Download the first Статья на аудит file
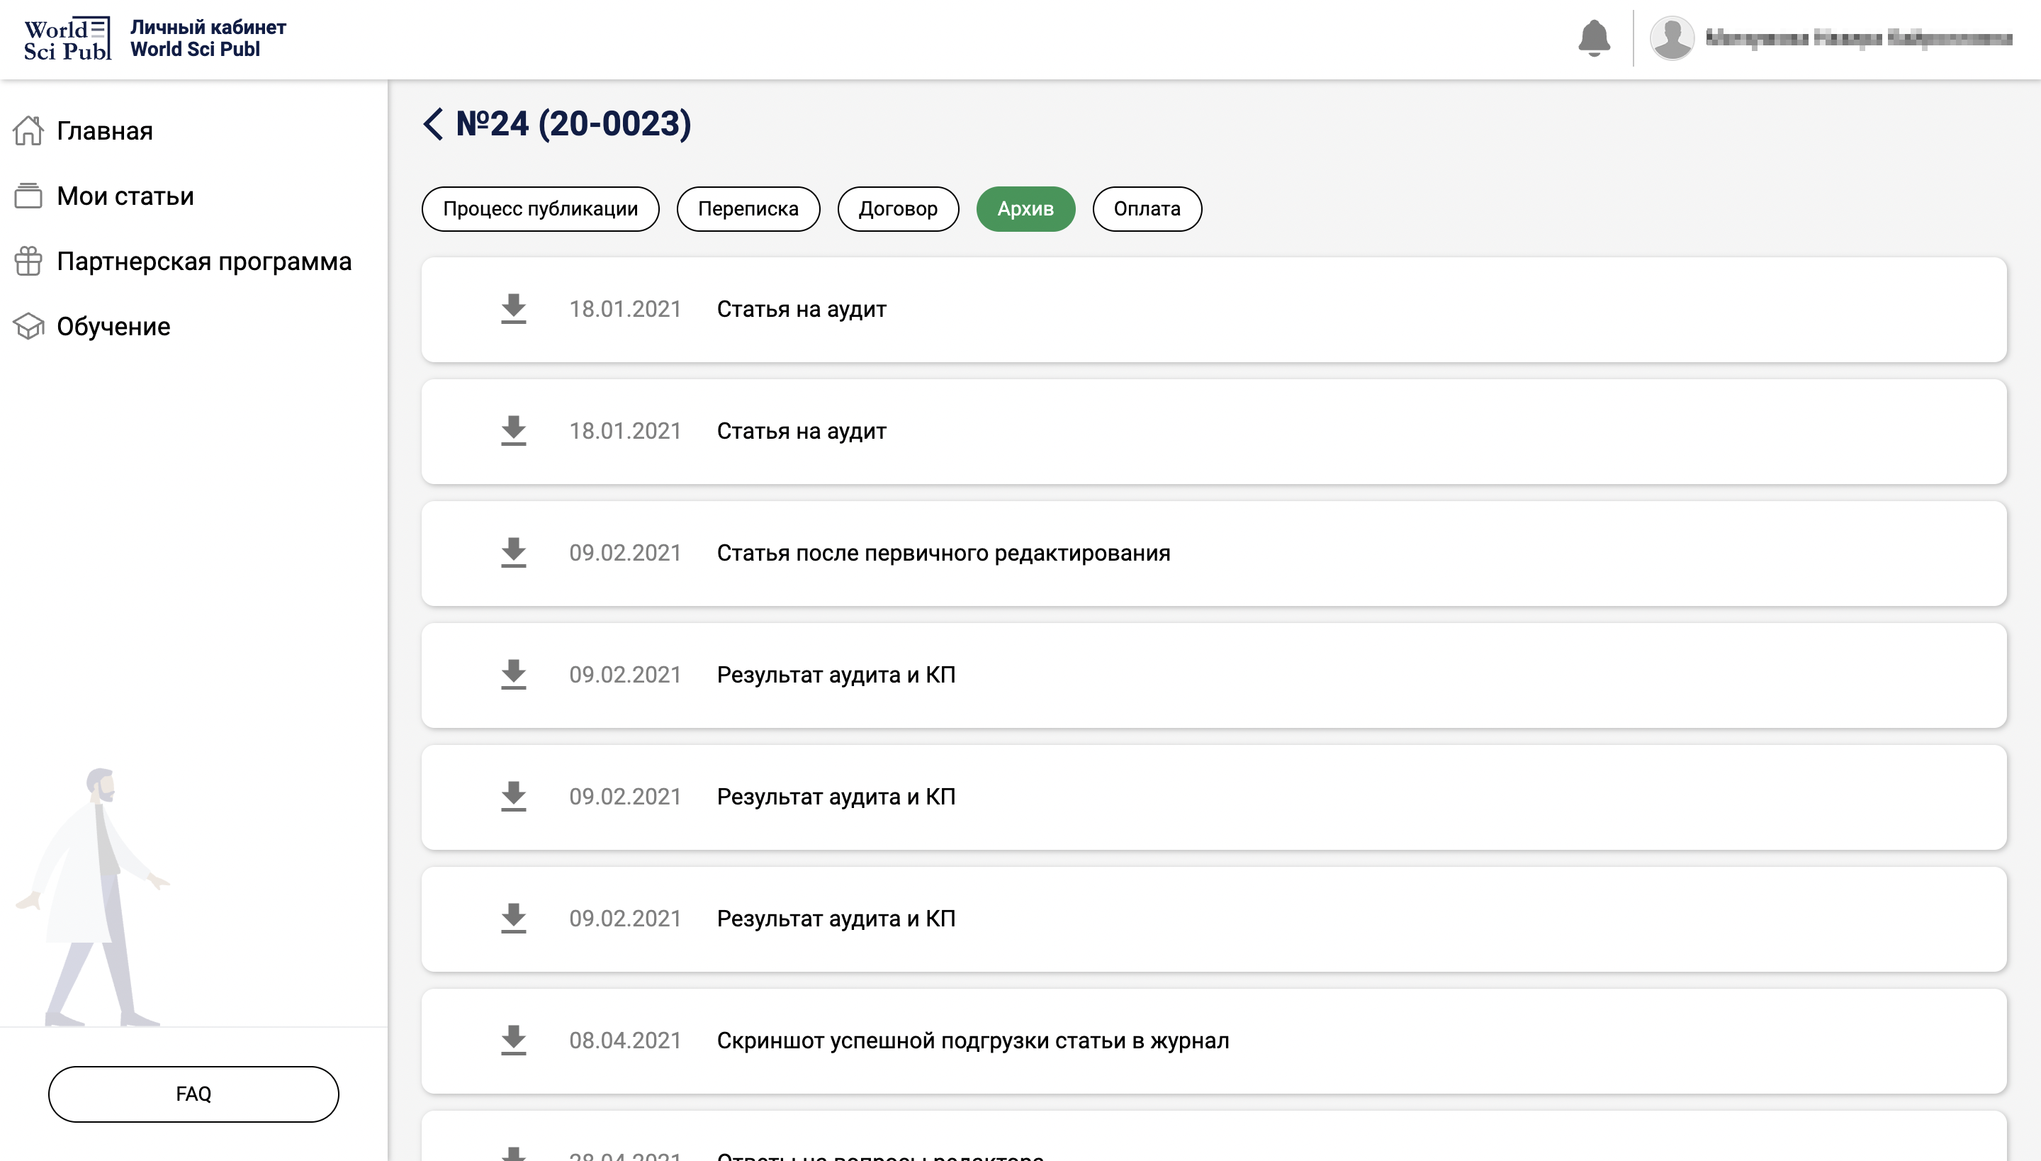2041x1161 pixels. 513,309
